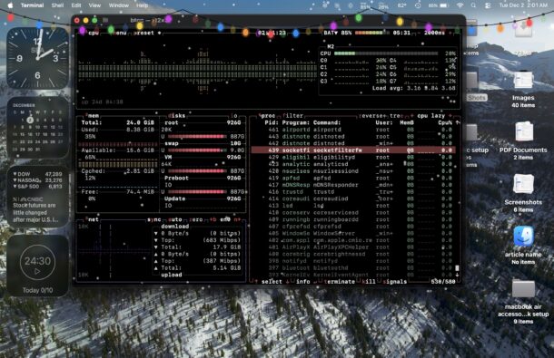The image size is (554, 358).
Task: Start the 24:30 timer play button
Action: pyautogui.click(x=37, y=272)
